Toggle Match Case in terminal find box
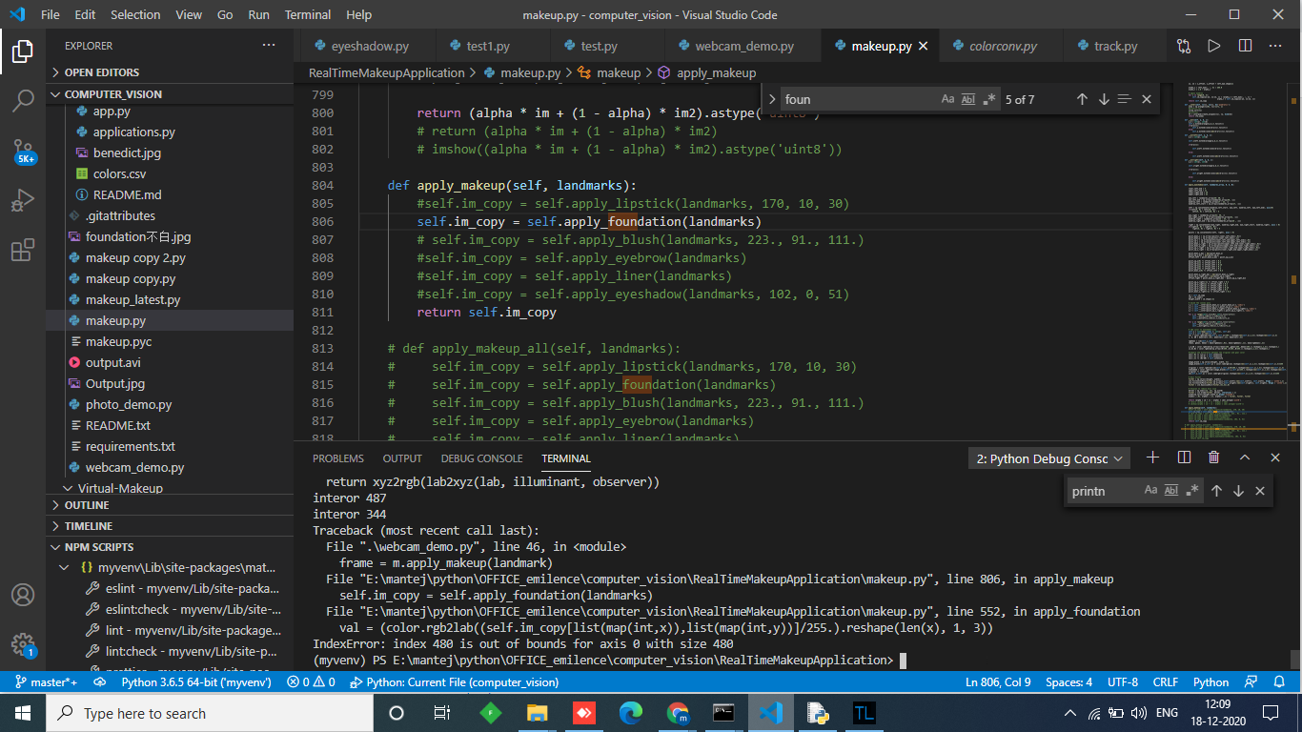 pyautogui.click(x=1150, y=491)
